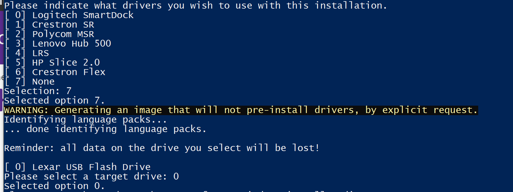Click the None driver option

coord(43,82)
